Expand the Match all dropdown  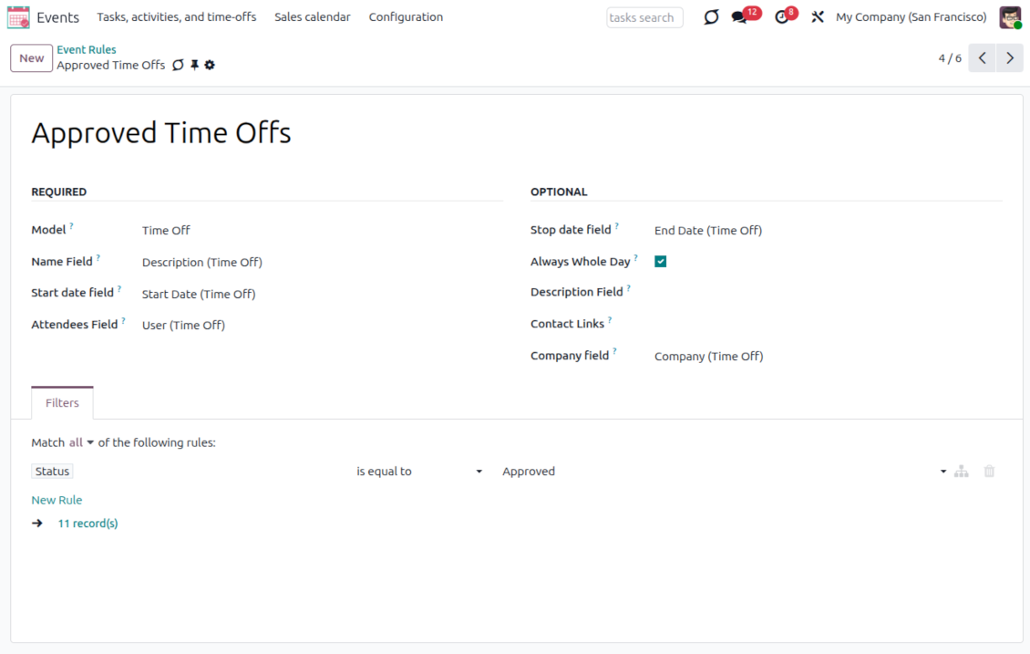click(x=82, y=443)
